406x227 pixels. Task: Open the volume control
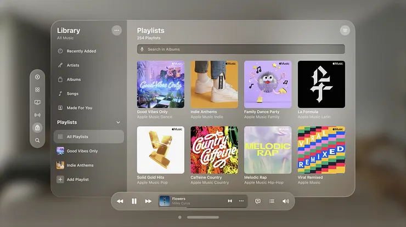click(x=286, y=201)
